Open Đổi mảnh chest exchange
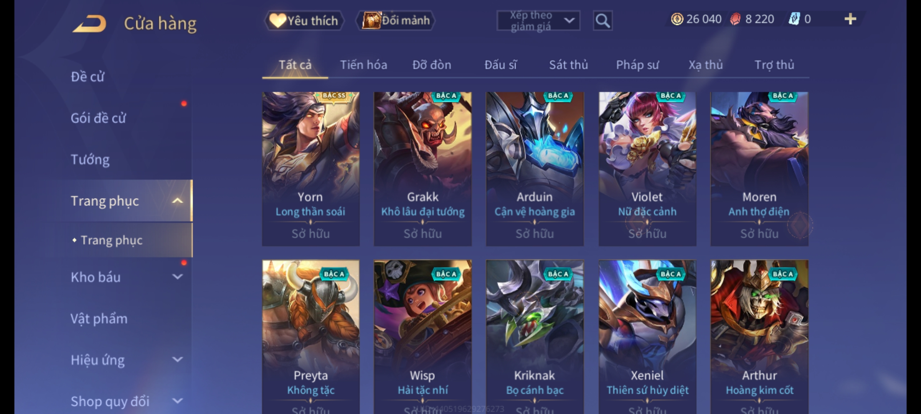Screen dimensions: 921x414 coord(396,20)
